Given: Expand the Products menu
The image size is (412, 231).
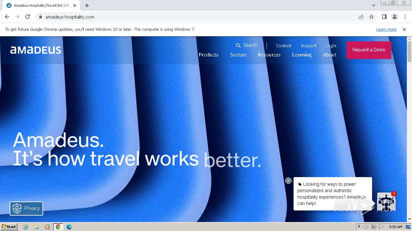Looking at the screenshot, I should [209, 55].
